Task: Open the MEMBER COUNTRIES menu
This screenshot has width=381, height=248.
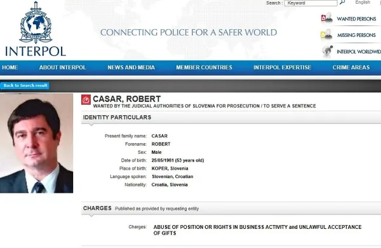Action: pyautogui.click(x=204, y=67)
